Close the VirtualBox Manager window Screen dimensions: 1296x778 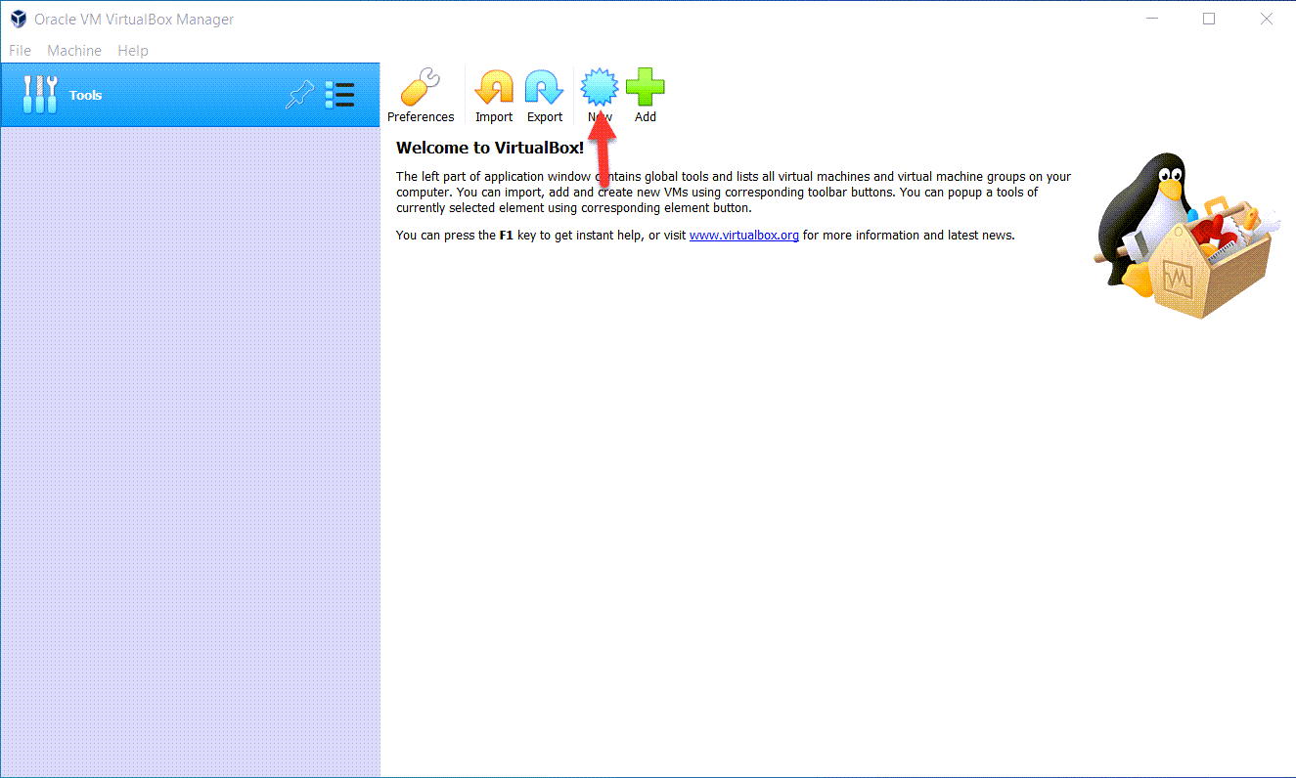click(1267, 19)
